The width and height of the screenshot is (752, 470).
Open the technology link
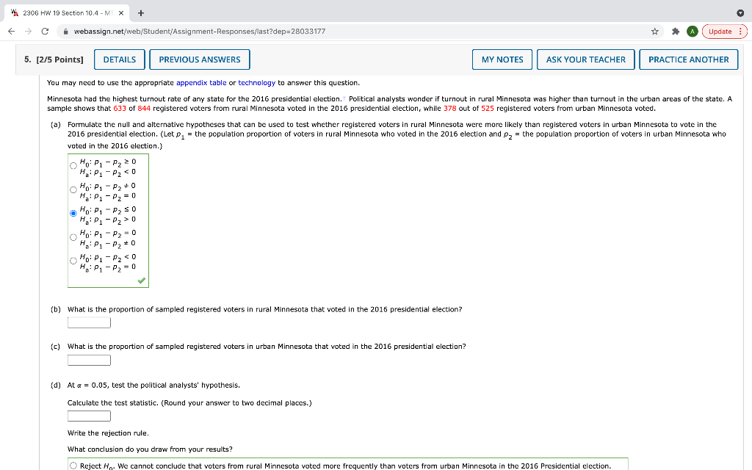[256, 82]
